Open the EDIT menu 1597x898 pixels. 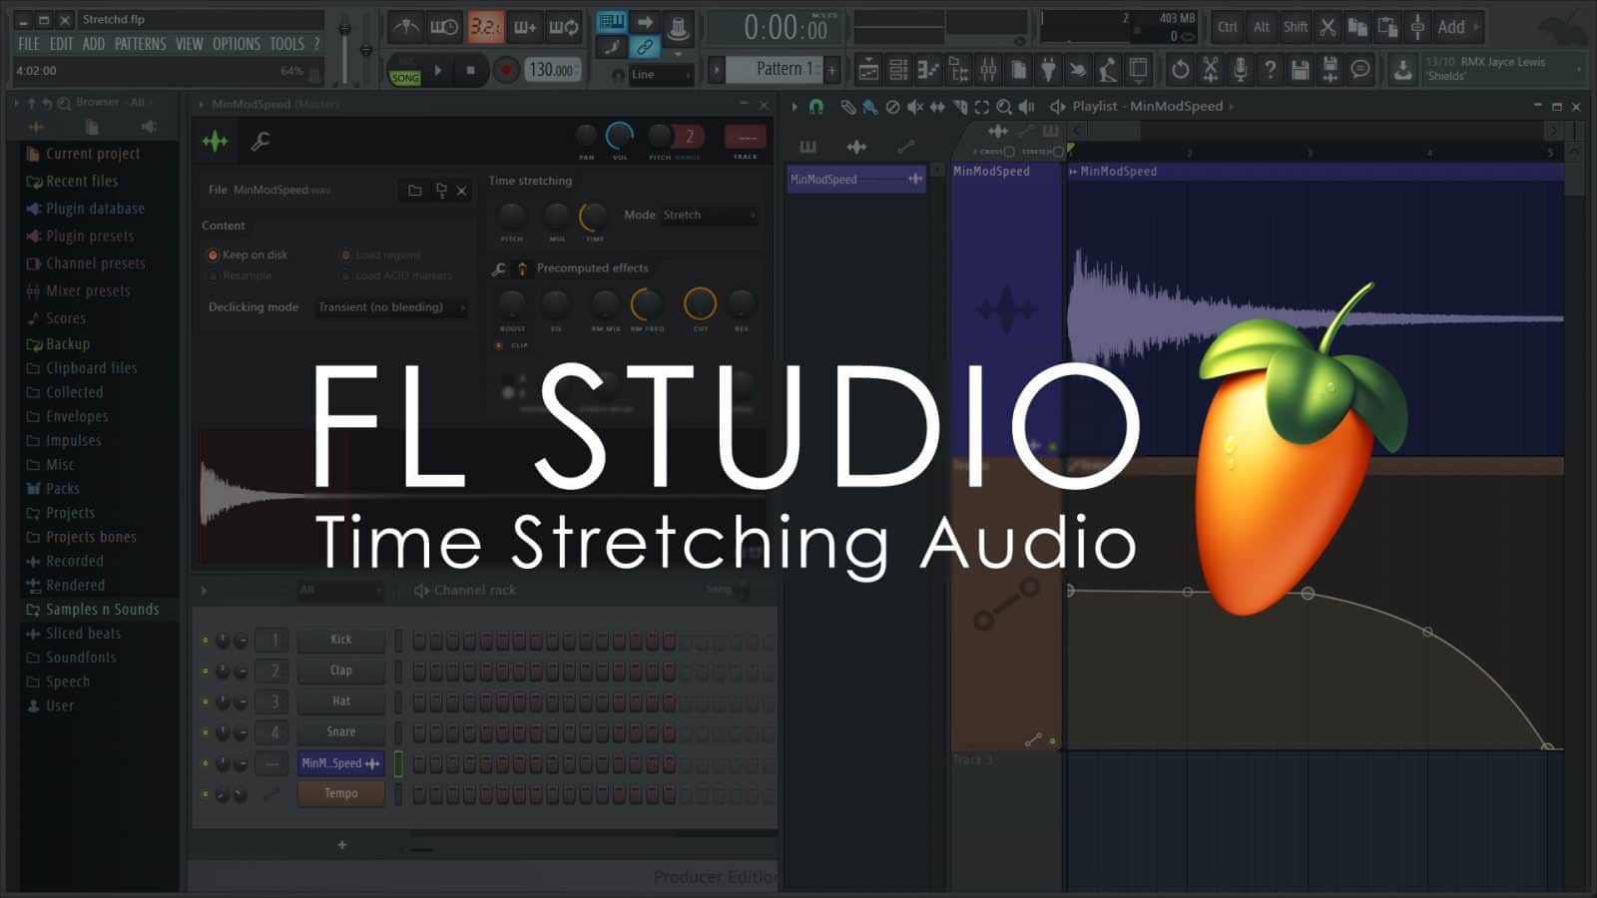(x=62, y=44)
